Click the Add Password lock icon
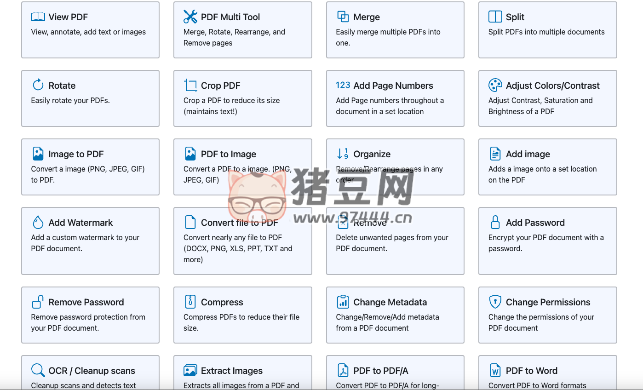This screenshot has height=390, width=643. pyautogui.click(x=495, y=222)
